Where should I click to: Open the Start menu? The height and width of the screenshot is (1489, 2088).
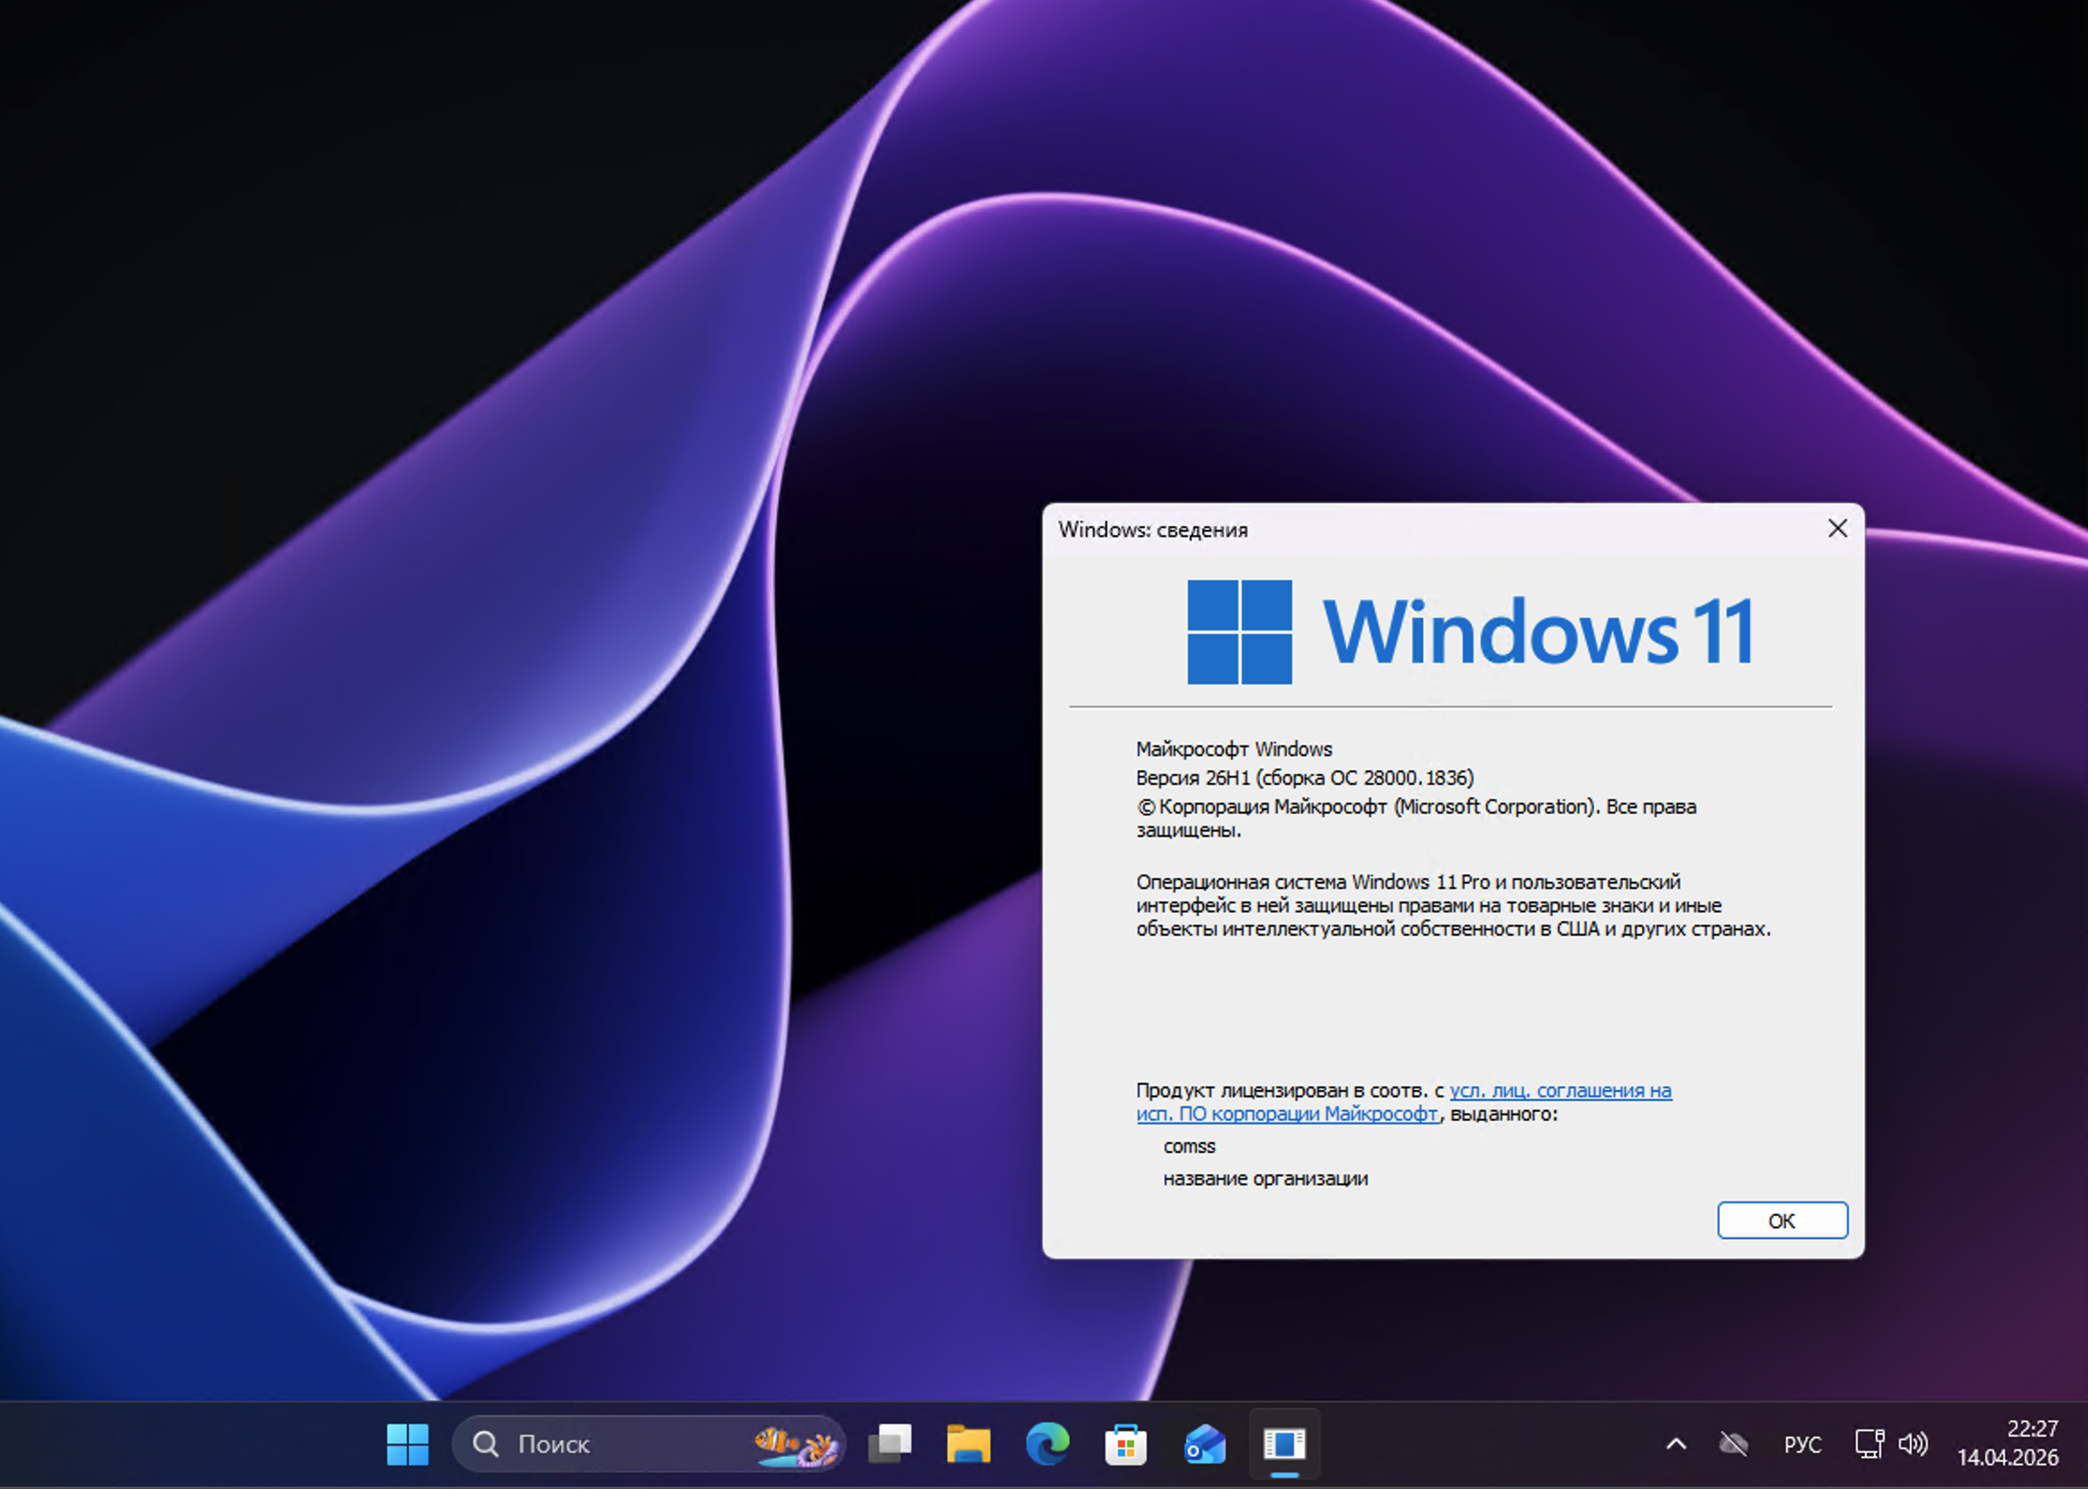click(407, 1443)
